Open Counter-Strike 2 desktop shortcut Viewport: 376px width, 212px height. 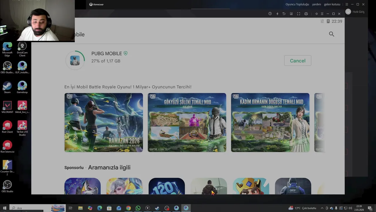pyautogui.click(x=7, y=168)
